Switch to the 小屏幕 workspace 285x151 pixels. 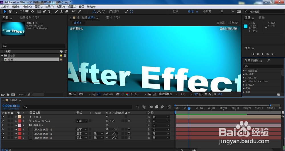point(207,11)
